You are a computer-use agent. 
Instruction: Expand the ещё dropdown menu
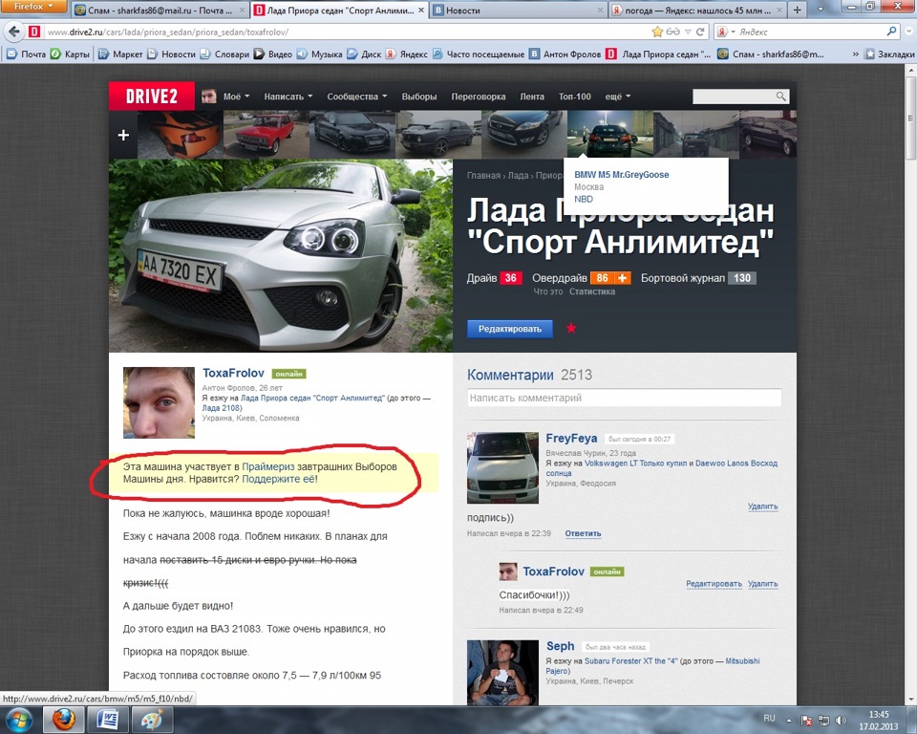pos(618,97)
